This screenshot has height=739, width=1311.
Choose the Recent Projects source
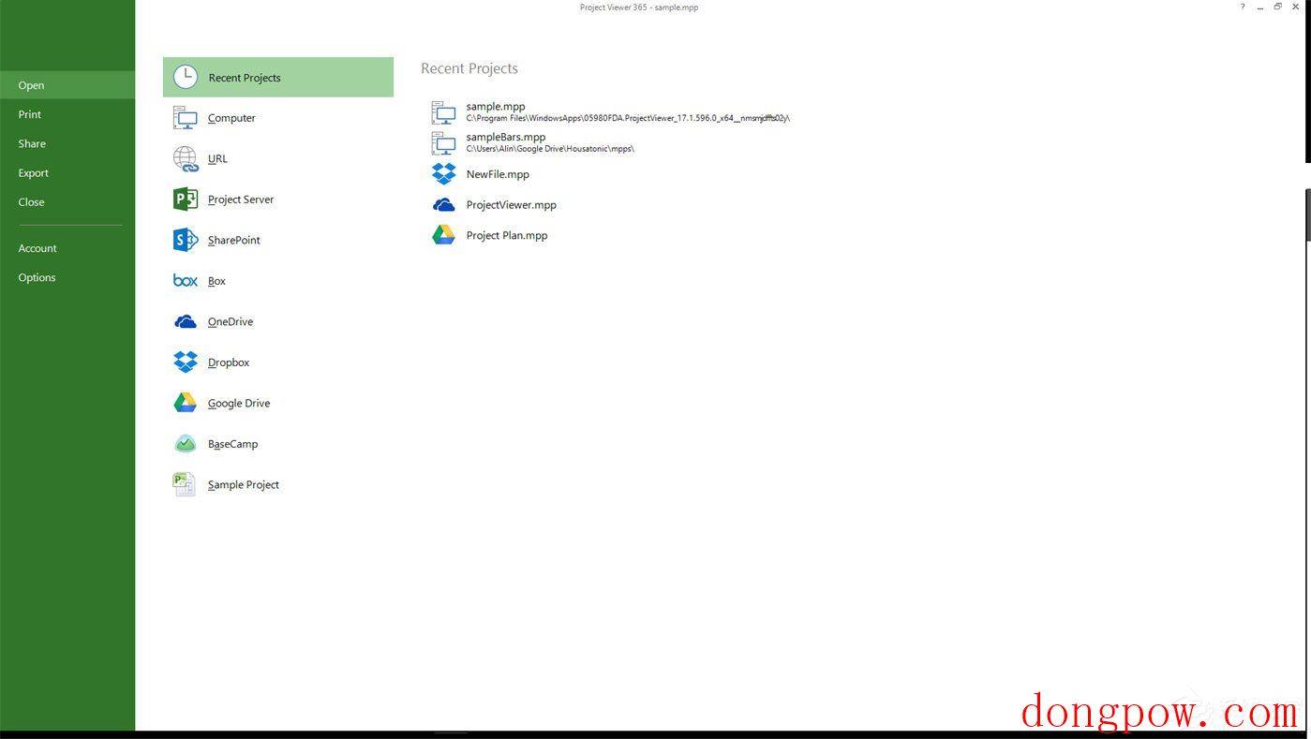click(278, 77)
